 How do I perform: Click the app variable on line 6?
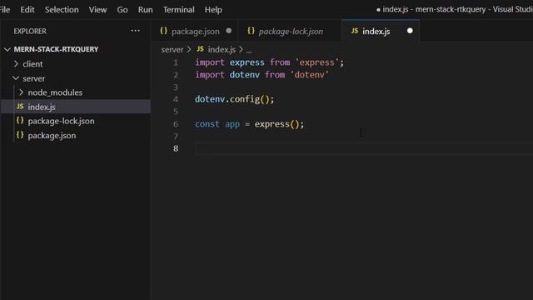[232, 124]
